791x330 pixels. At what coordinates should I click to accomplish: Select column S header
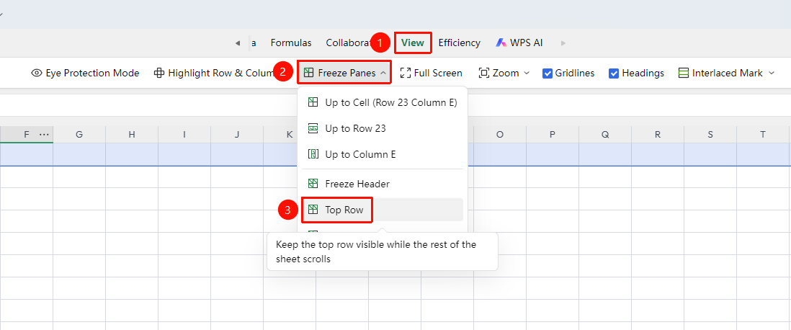click(710, 135)
